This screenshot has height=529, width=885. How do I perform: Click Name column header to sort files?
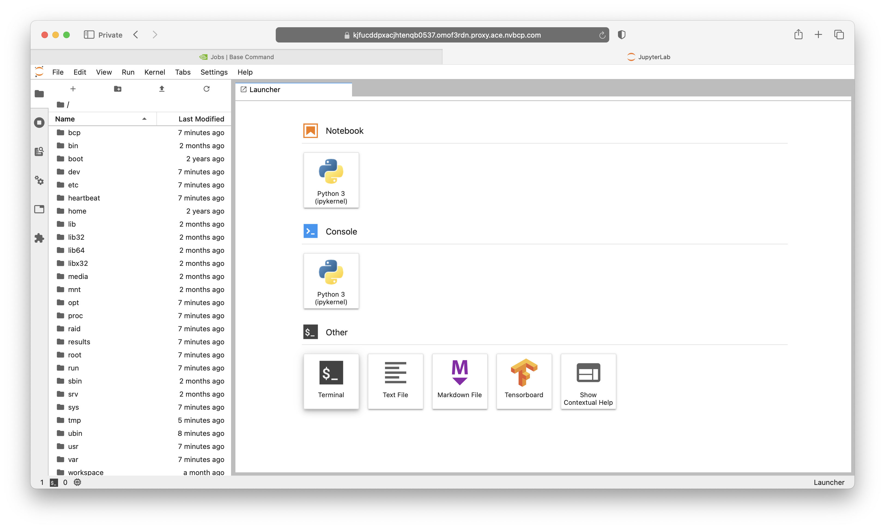(x=65, y=118)
